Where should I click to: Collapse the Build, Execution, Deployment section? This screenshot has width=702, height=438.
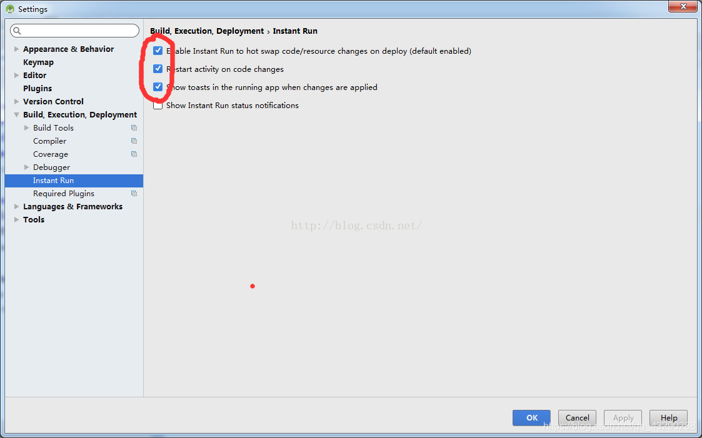pyautogui.click(x=16, y=114)
